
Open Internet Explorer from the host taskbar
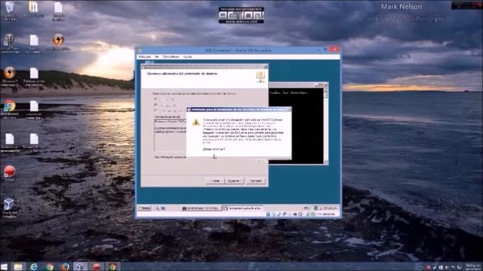tap(33, 266)
